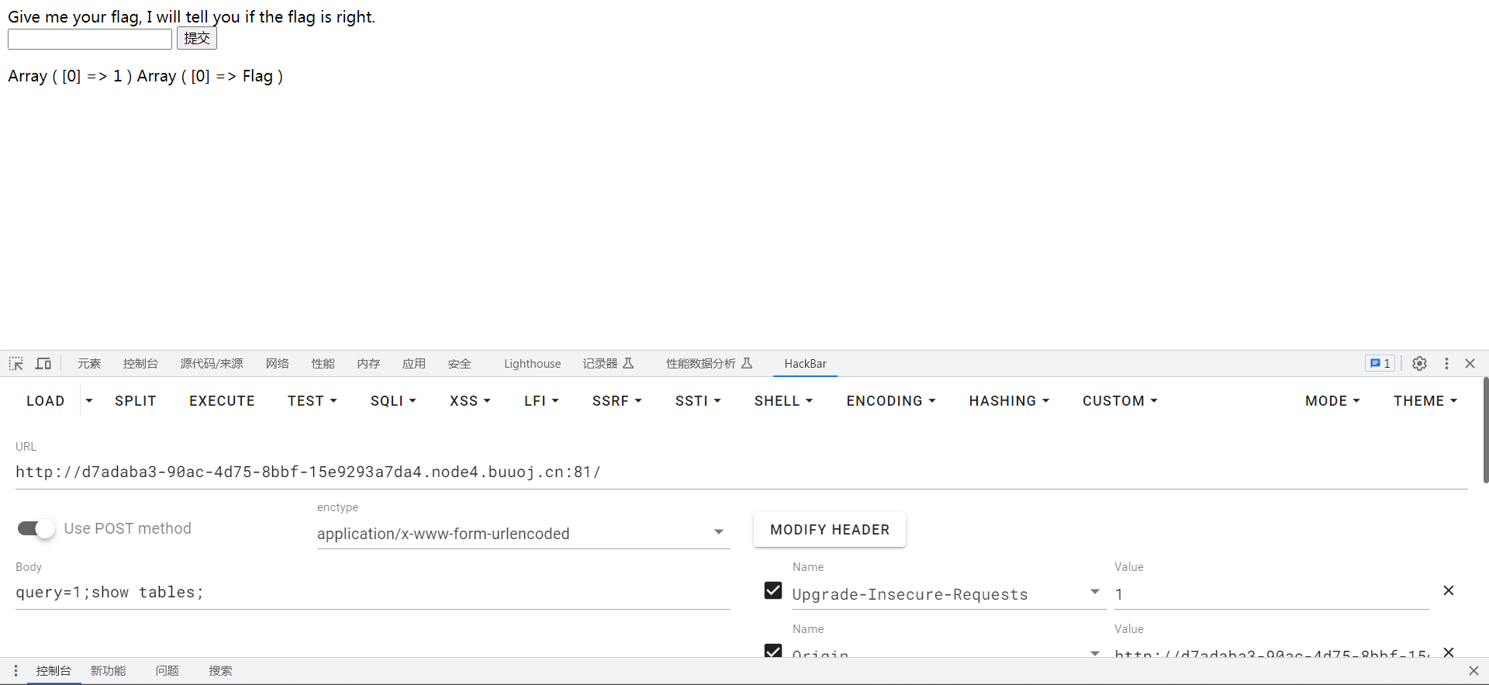Open the ENCODING dropdown menu
This screenshot has width=1489, height=685.
tap(891, 401)
